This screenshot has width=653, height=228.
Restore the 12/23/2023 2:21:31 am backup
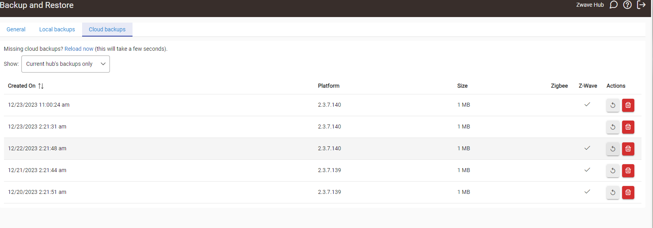click(x=613, y=127)
